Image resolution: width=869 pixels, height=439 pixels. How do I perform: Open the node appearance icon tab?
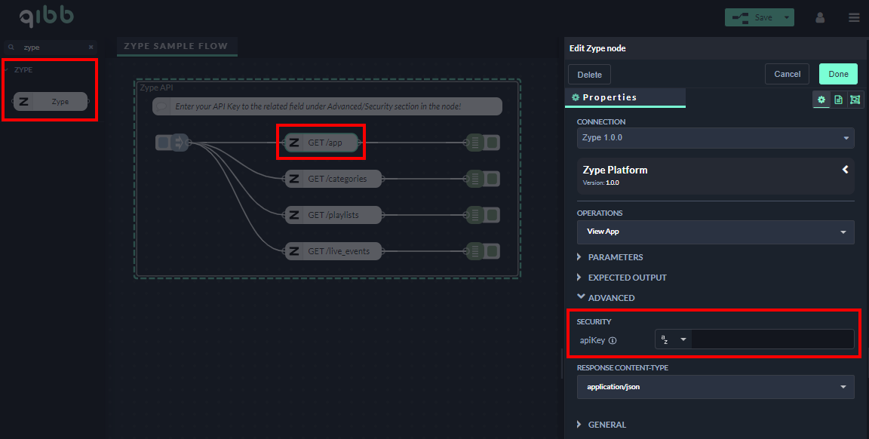855,99
